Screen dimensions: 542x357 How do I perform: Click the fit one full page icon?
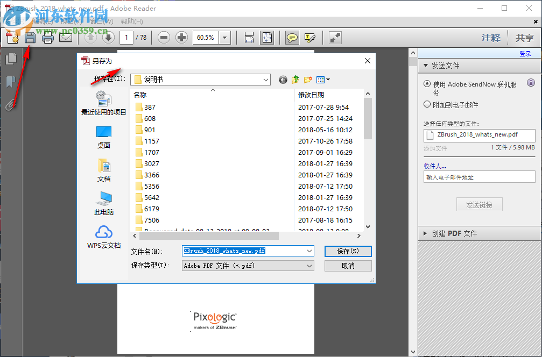click(x=266, y=38)
